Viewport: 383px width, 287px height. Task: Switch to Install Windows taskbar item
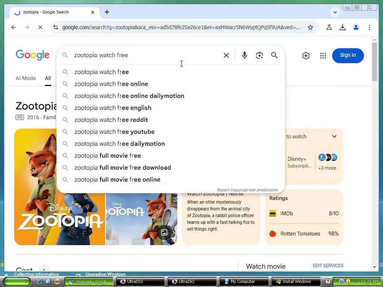point(296,282)
